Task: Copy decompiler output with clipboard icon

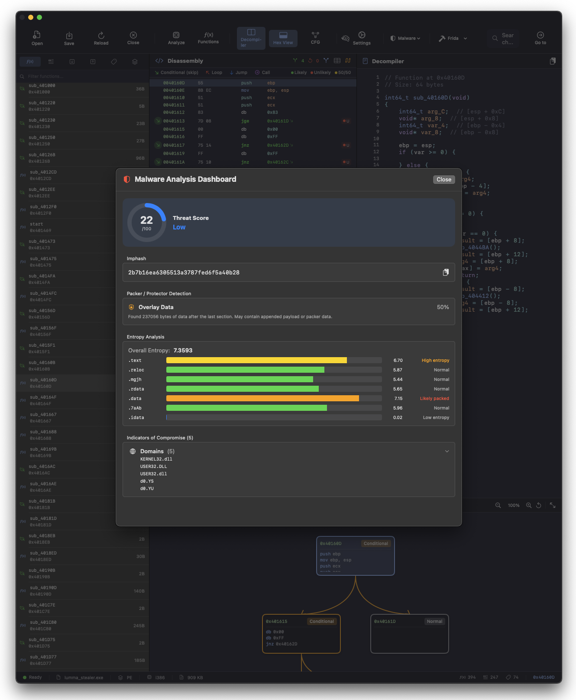Action: pos(553,61)
